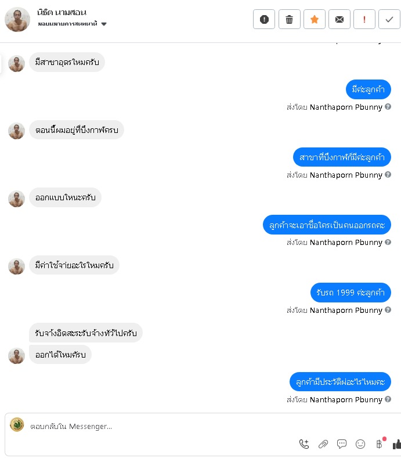Screen dimensions: 401x458
Task: Open the customer's profile picture in the header
Action: coord(17,20)
